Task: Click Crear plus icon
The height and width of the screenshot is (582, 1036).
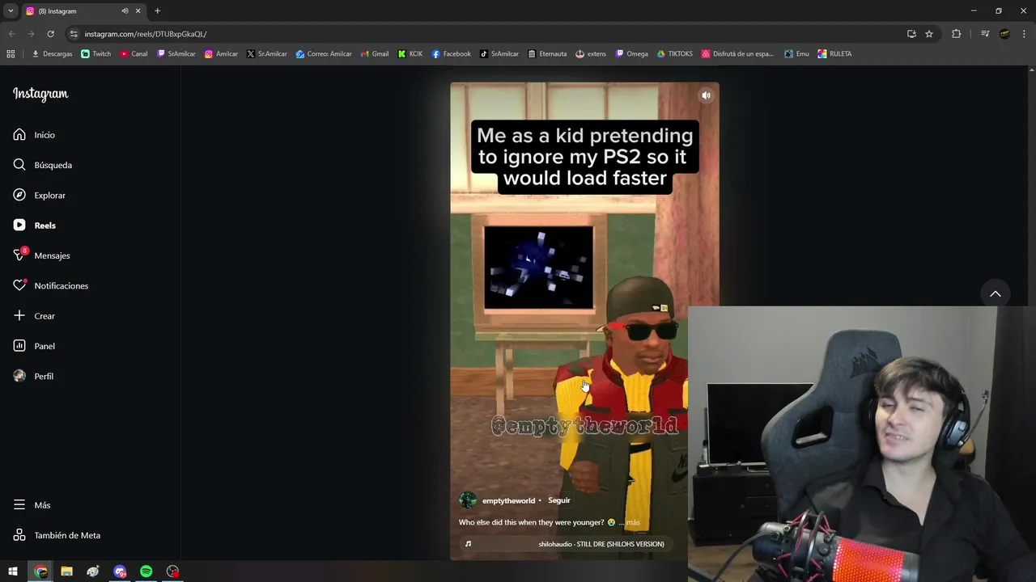Action: (x=19, y=316)
